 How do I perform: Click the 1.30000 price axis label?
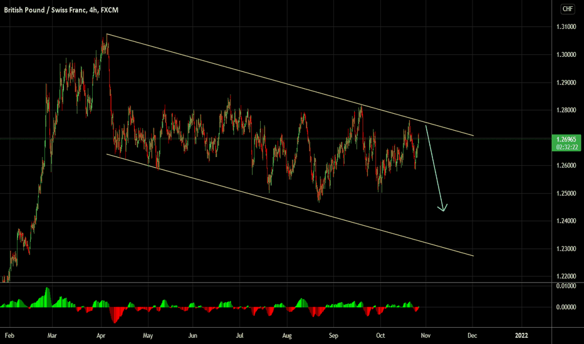pyautogui.click(x=566, y=54)
